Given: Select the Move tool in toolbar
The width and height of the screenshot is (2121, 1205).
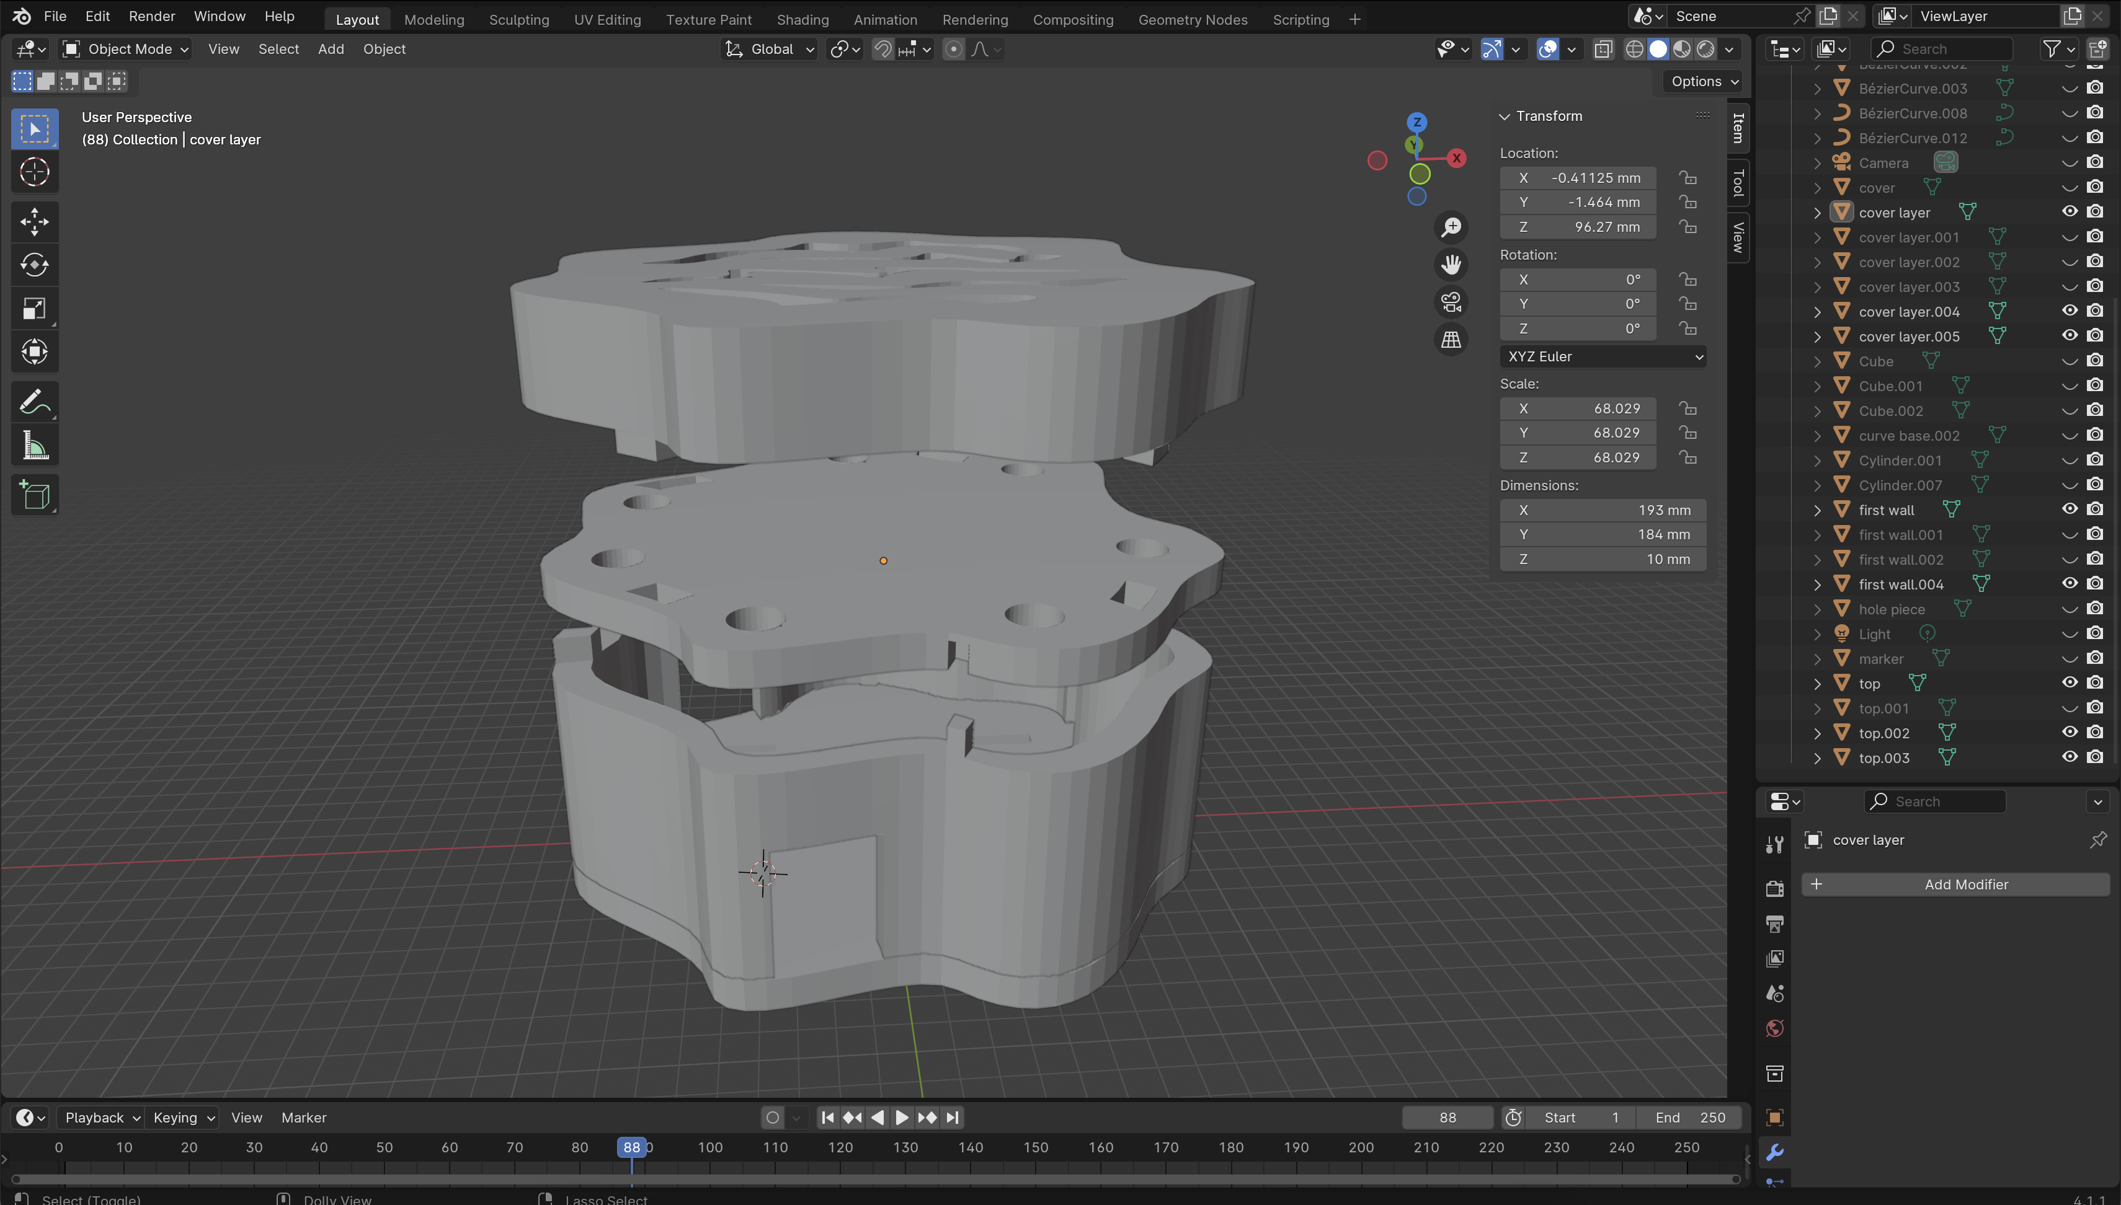Looking at the screenshot, I should (34, 222).
